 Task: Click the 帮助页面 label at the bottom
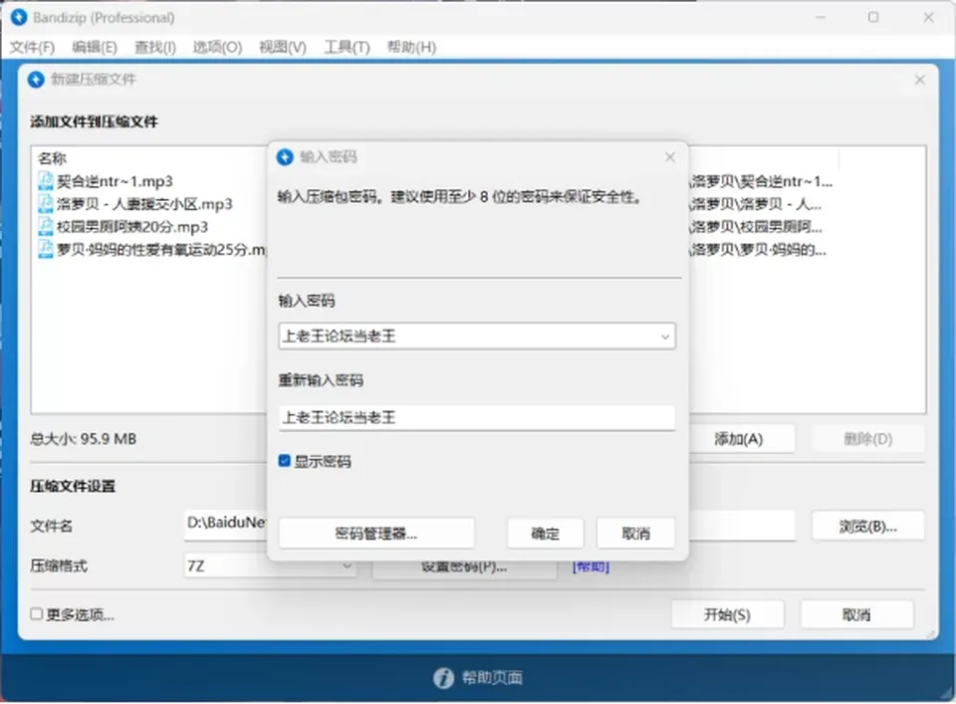tap(492, 678)
